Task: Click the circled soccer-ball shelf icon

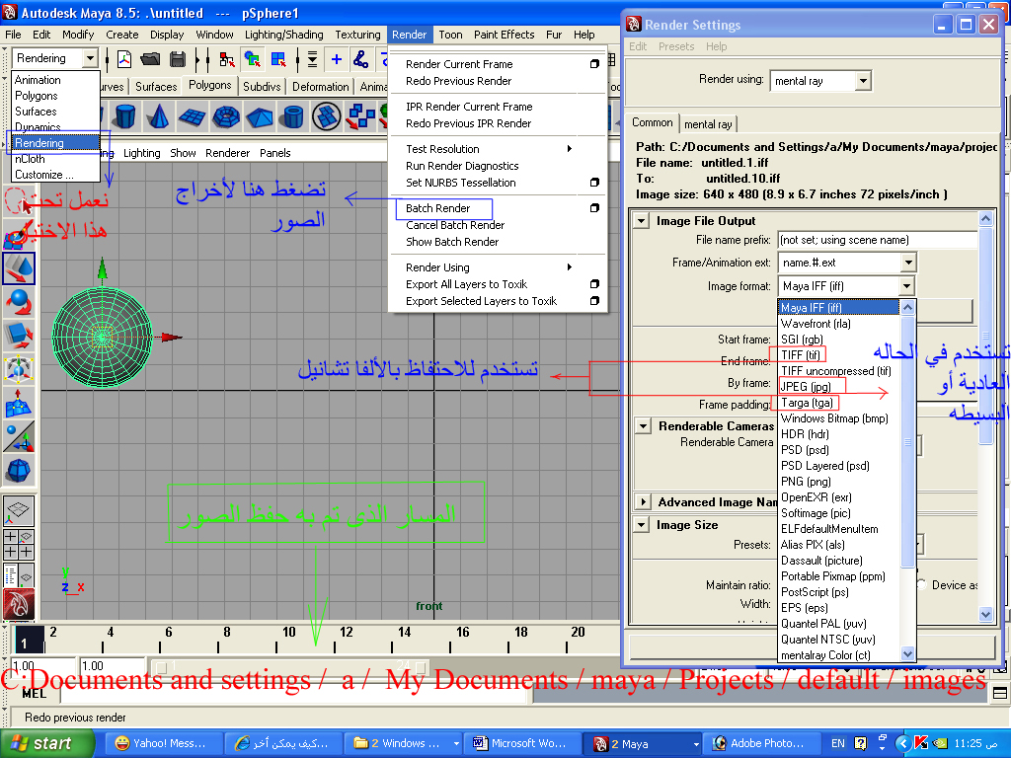Action: (326, 116)
